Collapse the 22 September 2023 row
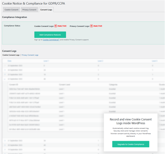 [5, 79]
